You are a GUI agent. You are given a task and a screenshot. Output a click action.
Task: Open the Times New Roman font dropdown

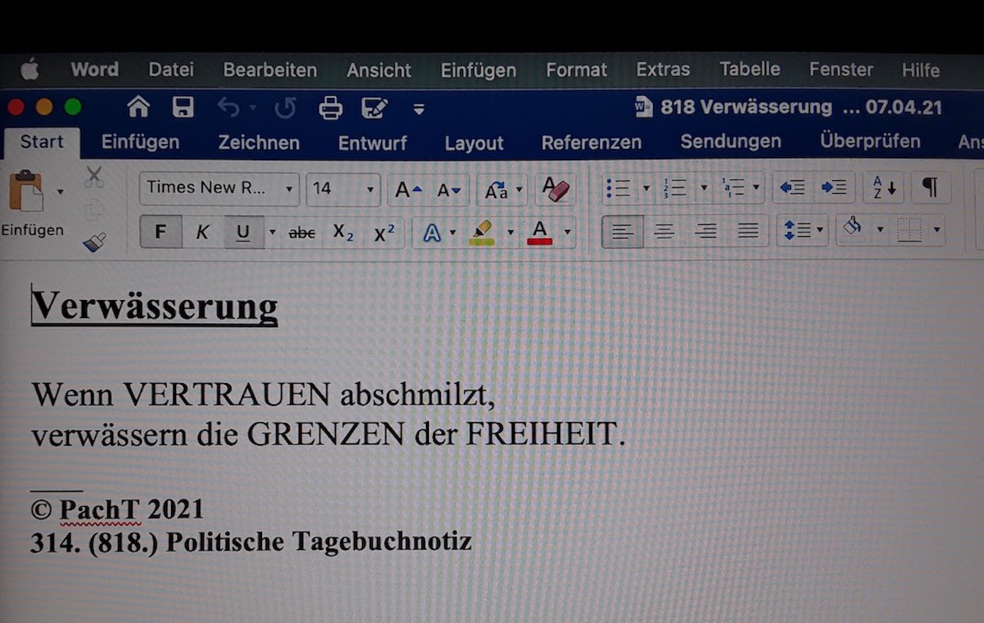(289, 189)
